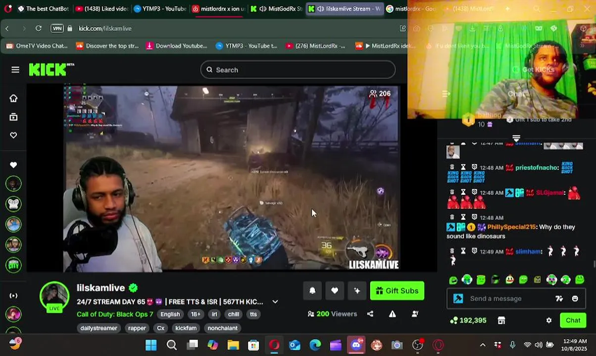This screenshot has height=356, width=596.
Task: Click the moderator hammer icon in chat input
Action: pos(458,299)
